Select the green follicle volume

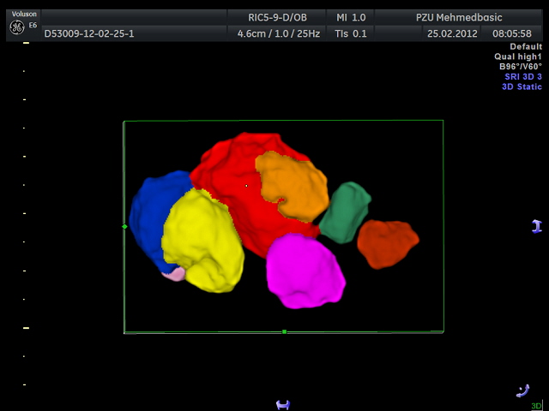coord(345,212)
